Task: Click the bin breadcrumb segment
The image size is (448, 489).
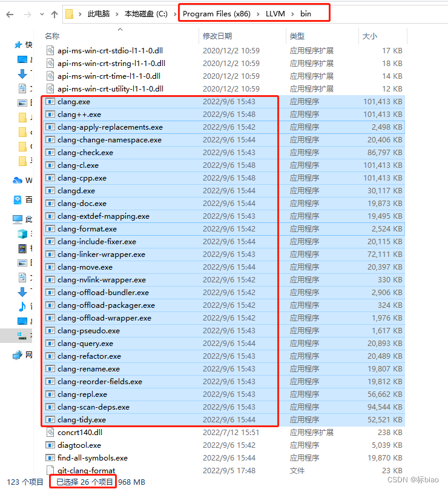Action: [306, 14]
